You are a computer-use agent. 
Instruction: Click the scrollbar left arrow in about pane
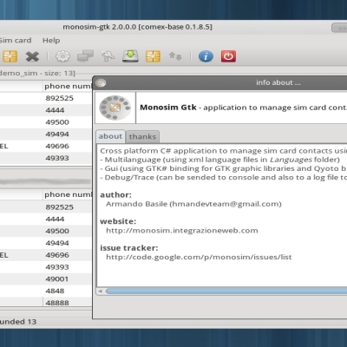coord(101,291)
